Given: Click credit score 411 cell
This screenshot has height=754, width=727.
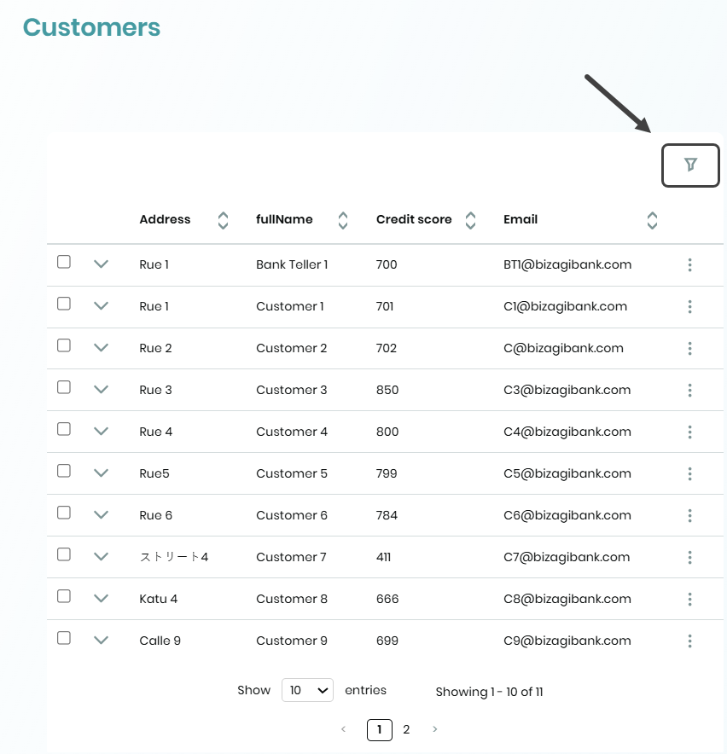Looking at the screenshot, I should coord(383,557).
